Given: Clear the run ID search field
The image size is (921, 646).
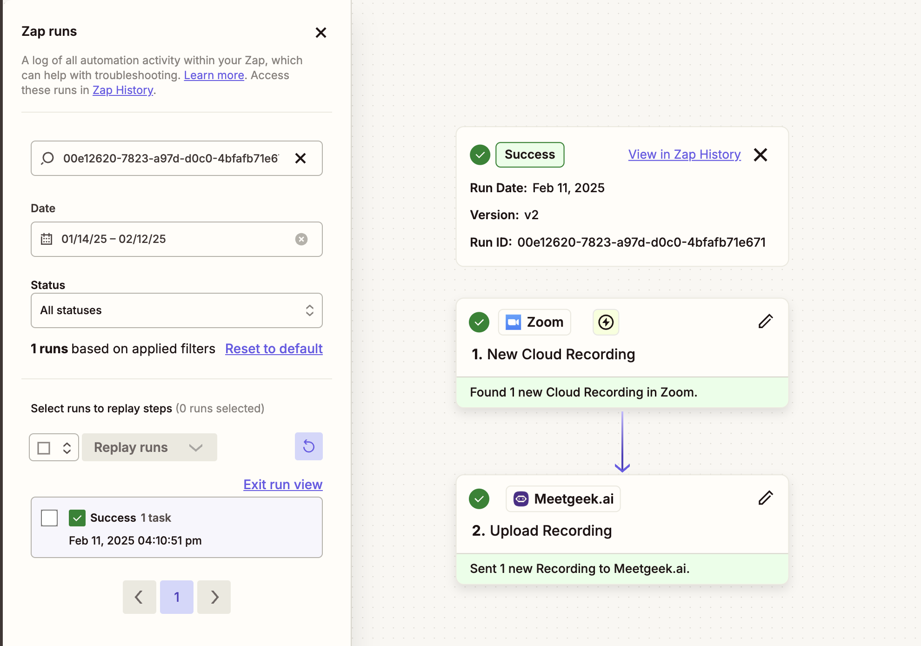Looking at the screenshot, I should point(300,158).
